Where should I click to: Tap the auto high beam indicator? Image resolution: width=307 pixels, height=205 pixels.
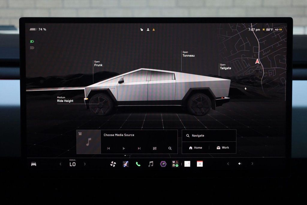click(32, 47)
